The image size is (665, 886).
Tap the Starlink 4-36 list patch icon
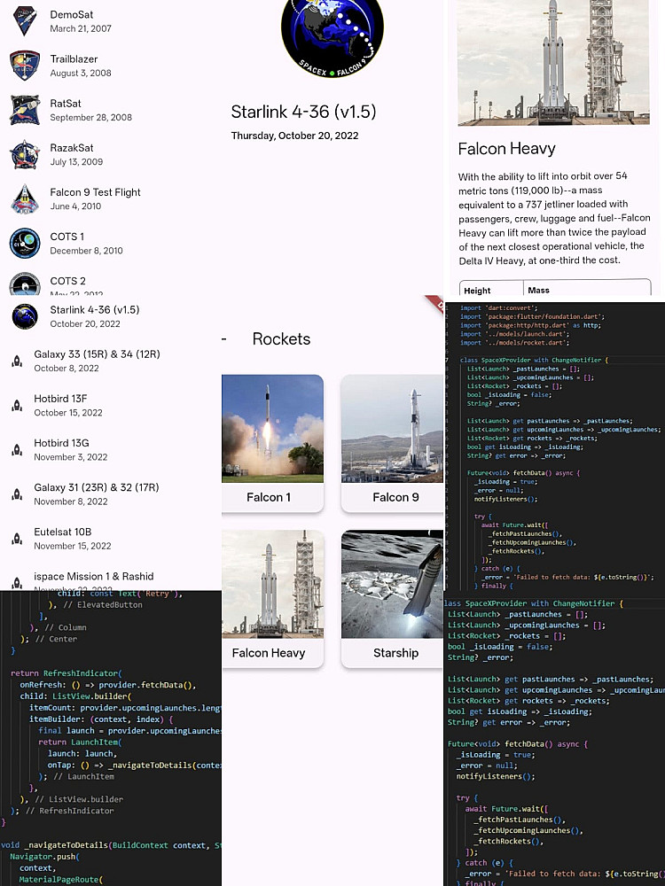[x=25, y=316]
